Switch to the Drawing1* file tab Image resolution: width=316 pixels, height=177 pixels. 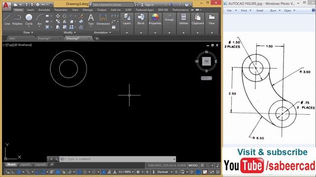44,38
